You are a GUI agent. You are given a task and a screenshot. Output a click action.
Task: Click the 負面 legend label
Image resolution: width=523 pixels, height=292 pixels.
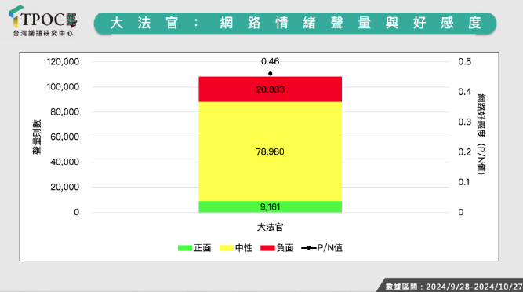(285, 248)
